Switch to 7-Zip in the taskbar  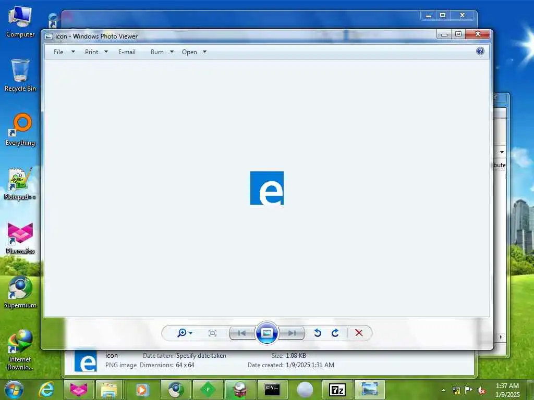click(337, 390)
